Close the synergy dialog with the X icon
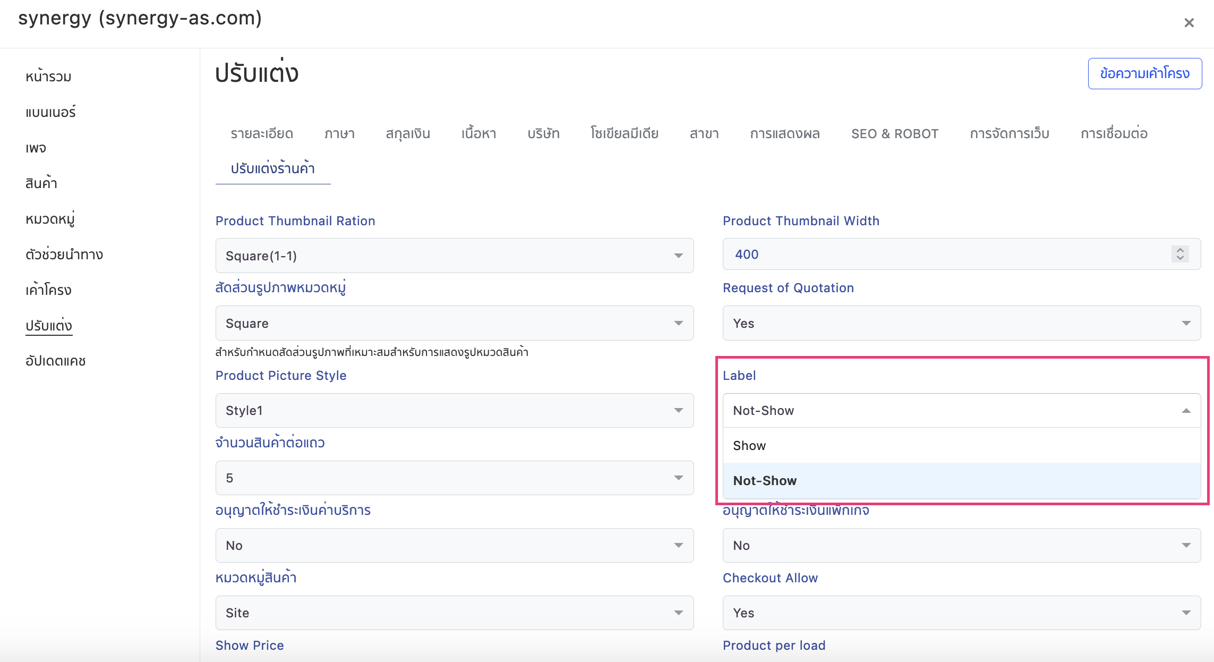The image size is (1214, 662). pos(1189,23)
